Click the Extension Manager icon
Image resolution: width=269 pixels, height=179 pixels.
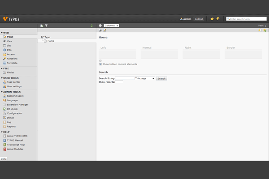tap(4, 105)
